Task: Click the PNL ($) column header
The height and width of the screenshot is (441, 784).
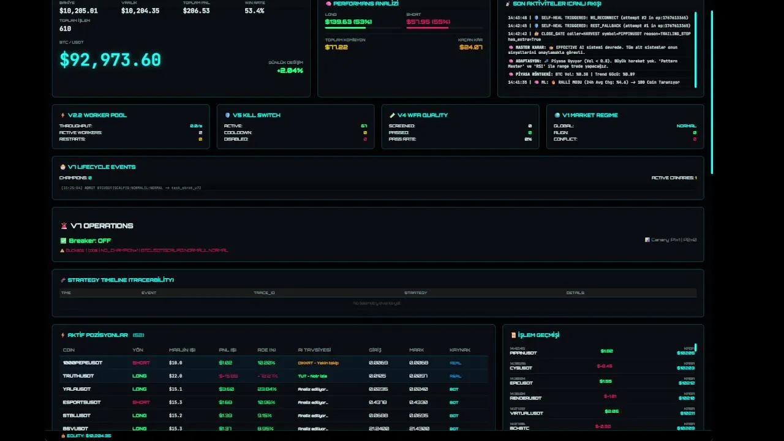Action: tap(228, 350)
